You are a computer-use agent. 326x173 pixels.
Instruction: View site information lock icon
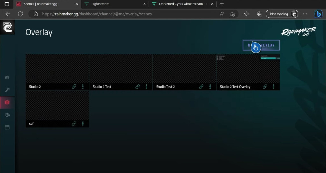click(x=36, y=14)
